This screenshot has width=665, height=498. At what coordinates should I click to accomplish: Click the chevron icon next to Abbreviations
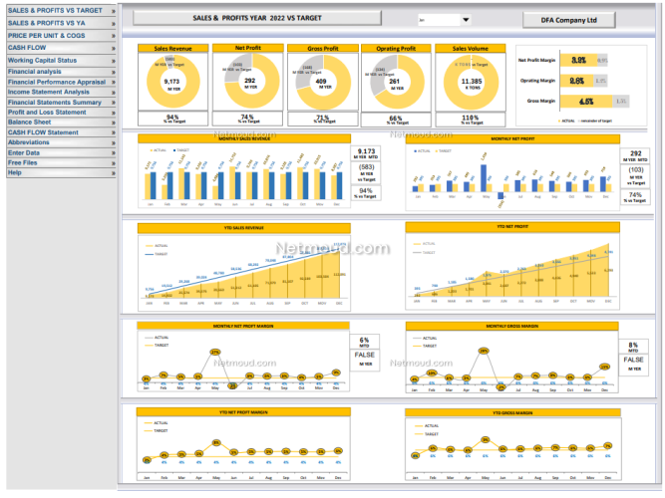click(114, 142)
